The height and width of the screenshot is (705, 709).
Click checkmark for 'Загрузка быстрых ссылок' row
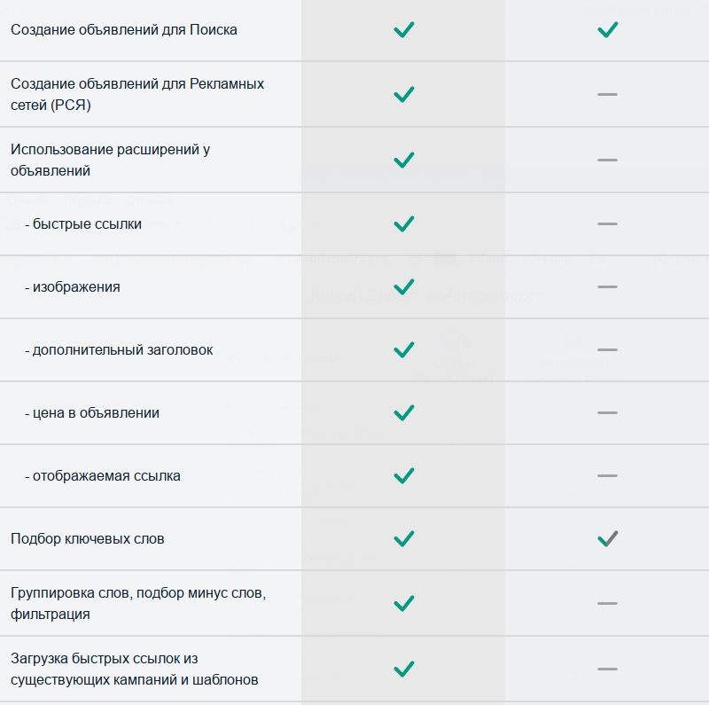(404, 670)
